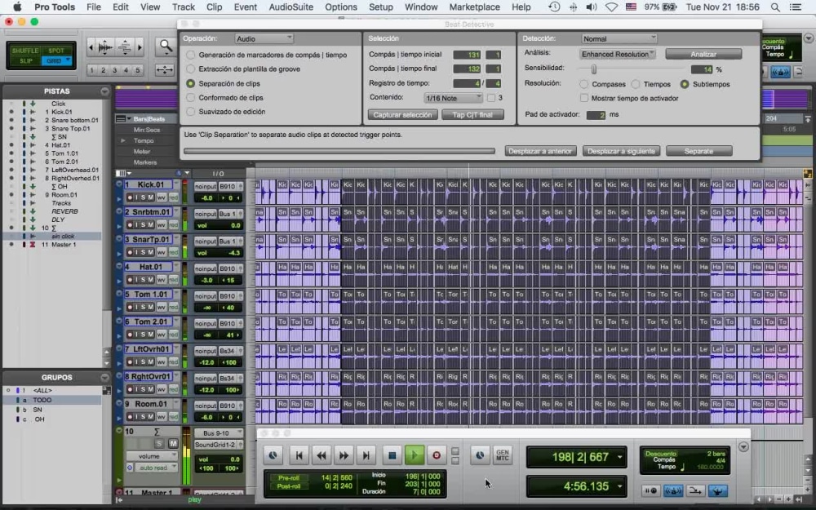Image resolution: width=816 pixels, height=510 pixels.
Task: Select 'Generación de marcadores de compás' radio option
Action: point(191,55)
